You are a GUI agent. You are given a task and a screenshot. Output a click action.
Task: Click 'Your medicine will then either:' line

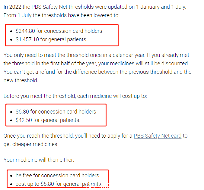39,160
